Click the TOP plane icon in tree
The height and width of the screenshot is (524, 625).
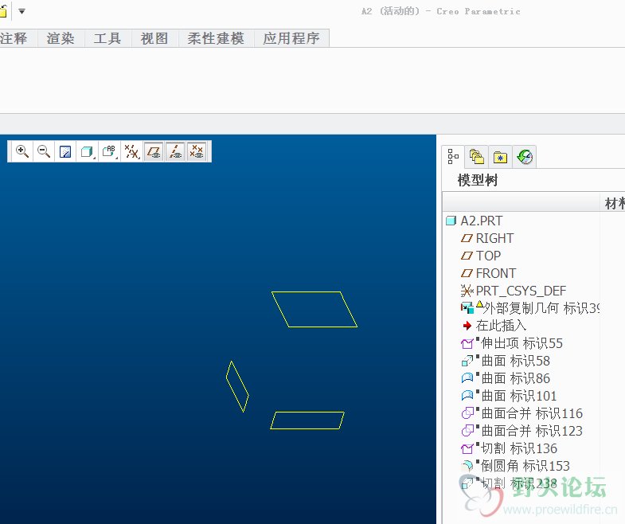pyautogui.click(x=467, y=256)
